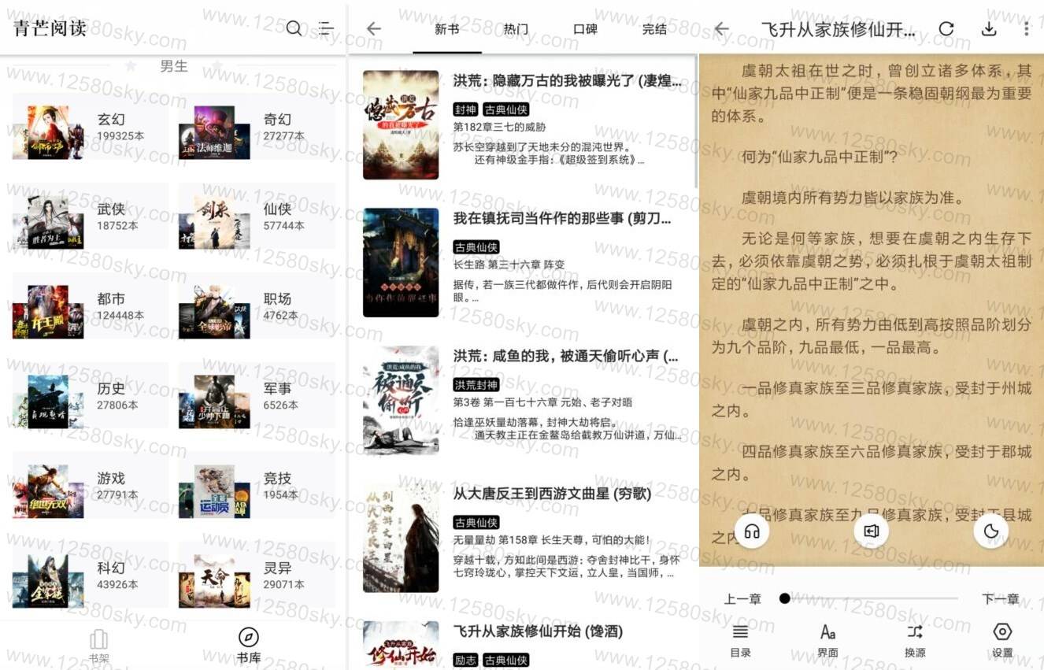Viewport: 1044px width, 670px height.
Task: Select the 洪荒封神 tag
Action: 476,385
